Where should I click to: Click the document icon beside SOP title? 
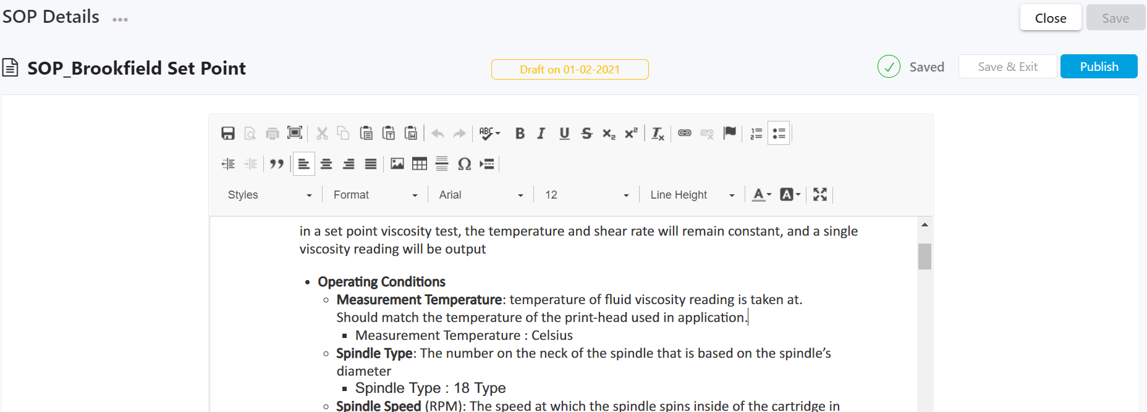tap(10, 67)
